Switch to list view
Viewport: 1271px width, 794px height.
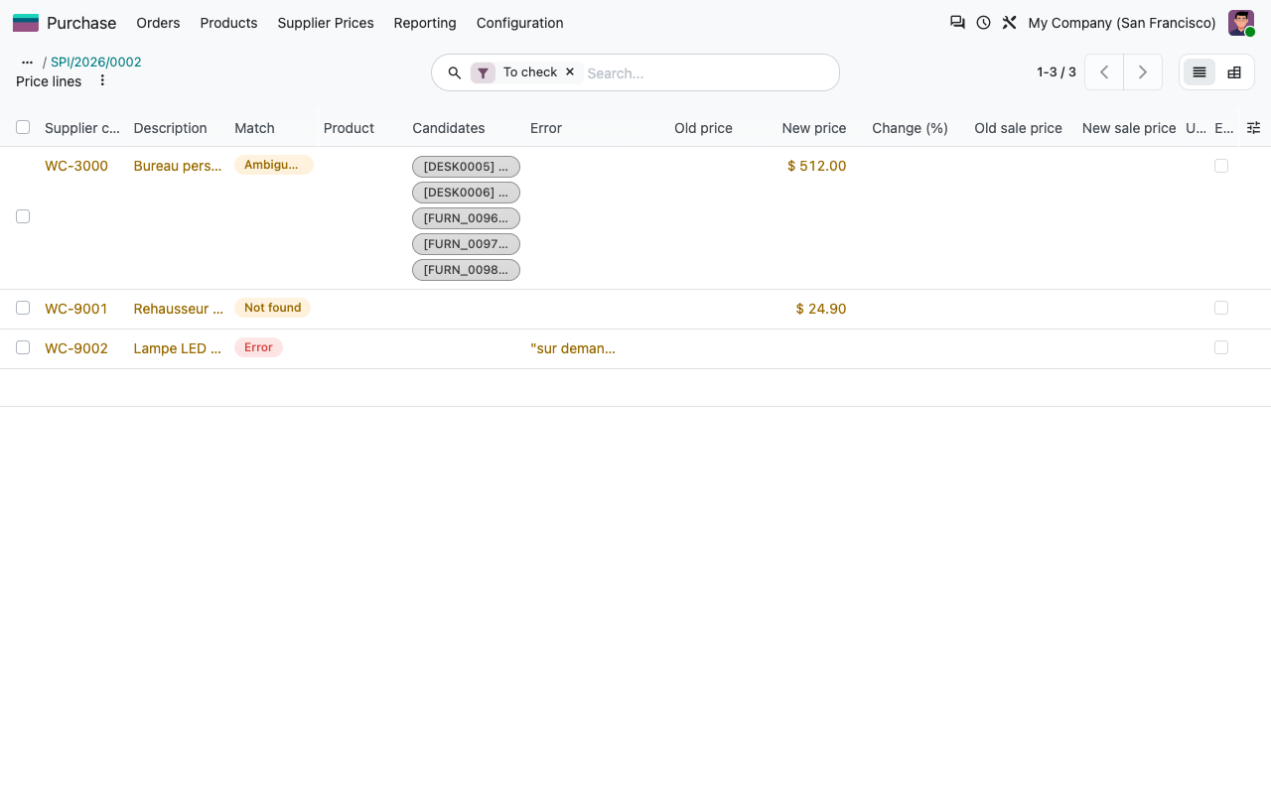1200,72
